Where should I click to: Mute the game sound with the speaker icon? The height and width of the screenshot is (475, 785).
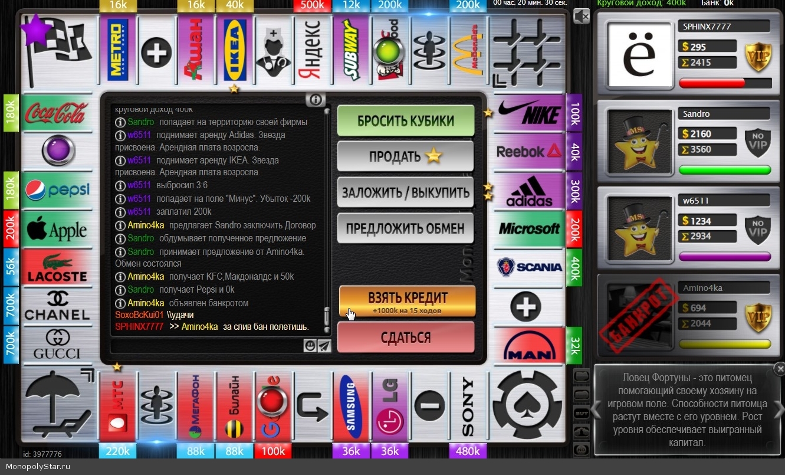click(581, 17)
